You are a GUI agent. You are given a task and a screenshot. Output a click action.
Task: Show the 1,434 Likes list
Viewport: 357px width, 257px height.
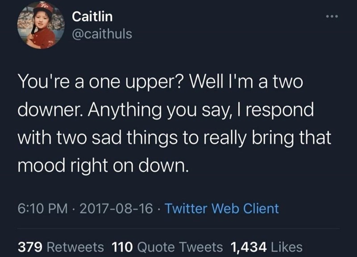pyautogui.click(x=266, y=246)
